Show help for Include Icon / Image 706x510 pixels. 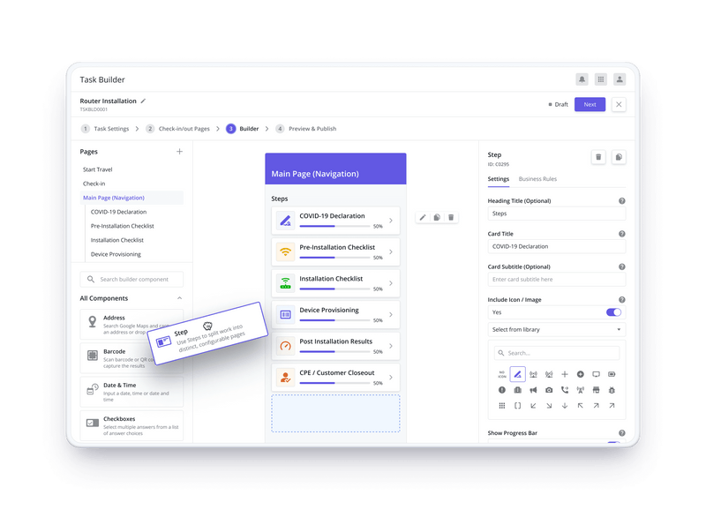(x=622, y=299)
